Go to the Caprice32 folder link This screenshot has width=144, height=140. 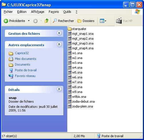click(x=22, y=53)
